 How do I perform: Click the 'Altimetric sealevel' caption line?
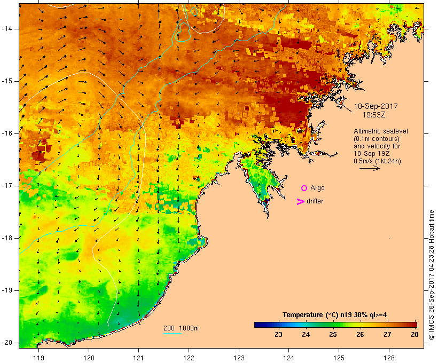coord(381,131)
